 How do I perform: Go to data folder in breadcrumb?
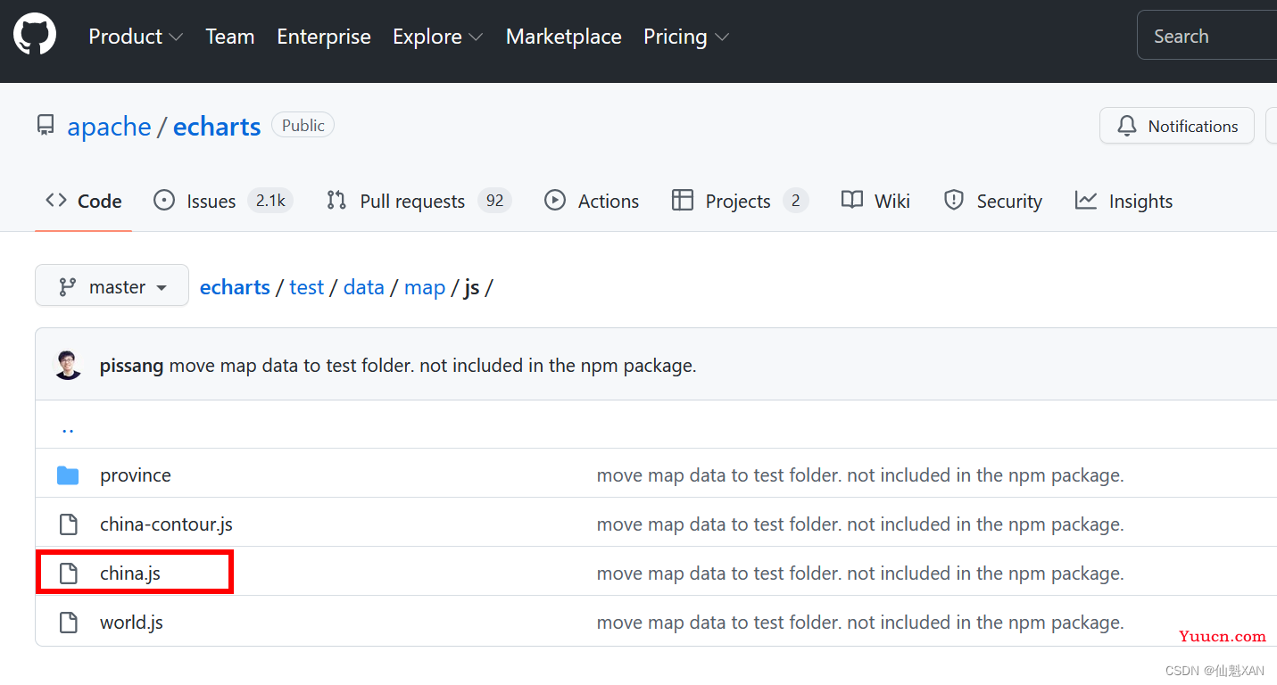coord(364,287)
